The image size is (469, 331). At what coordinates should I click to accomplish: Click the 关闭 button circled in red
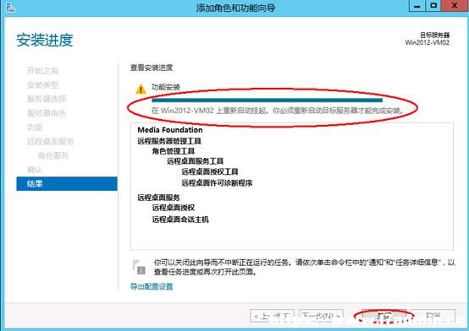pos(384,316)
